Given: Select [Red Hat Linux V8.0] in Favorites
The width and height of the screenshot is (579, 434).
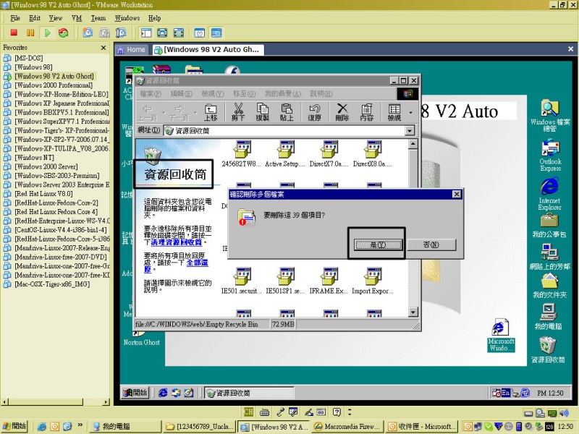Looking at the screenshot, I should pyautogui.click(x=43, y=194).
